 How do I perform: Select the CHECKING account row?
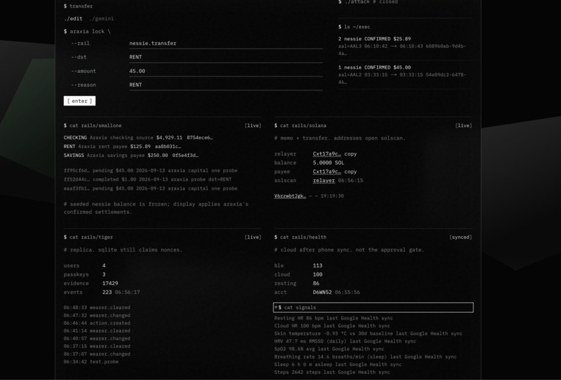pos(138,138)
